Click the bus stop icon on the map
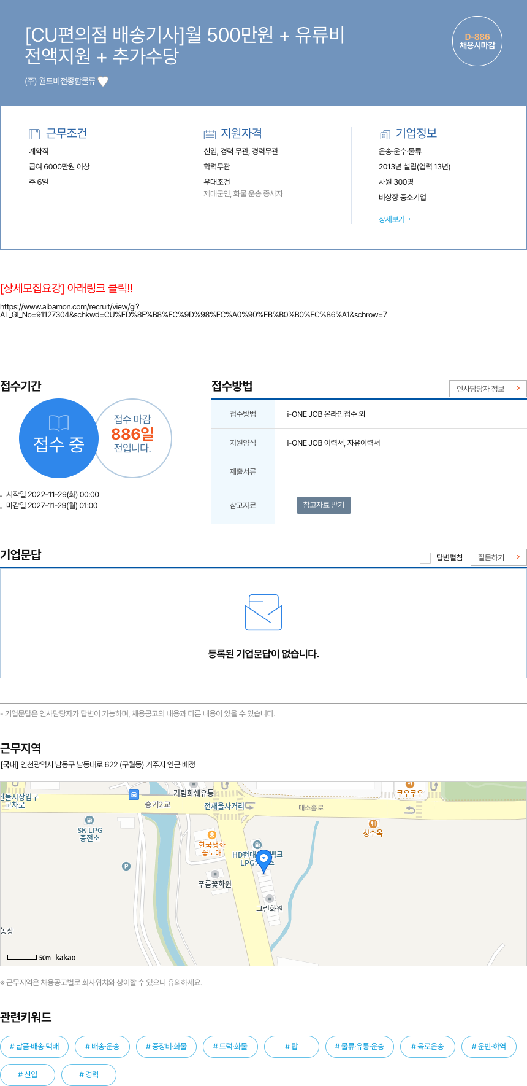527x1086 pixels. tap(134, 794)
